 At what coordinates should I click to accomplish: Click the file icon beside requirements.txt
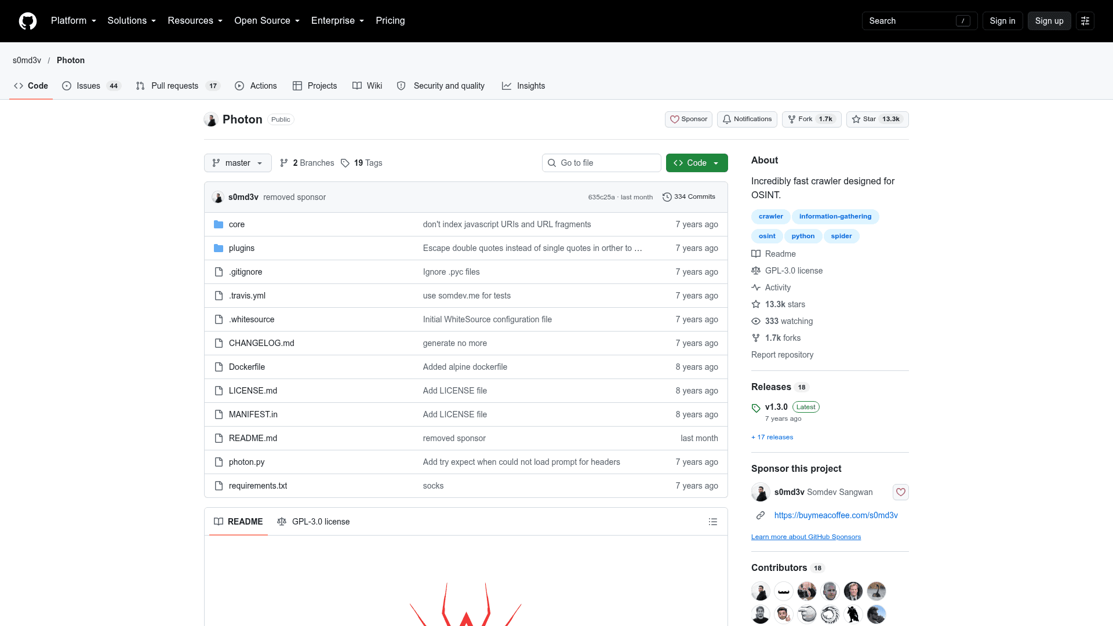pyautogui.click(x=219, y=486)
